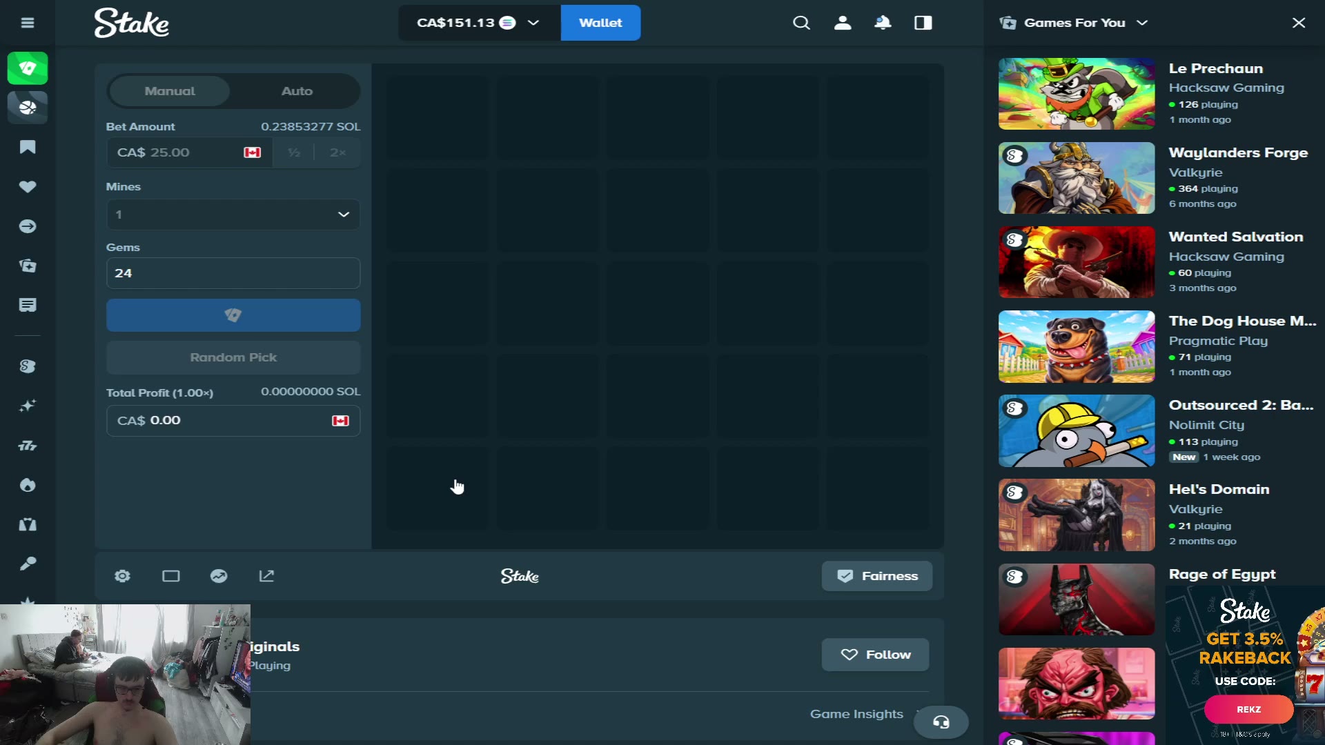Open the Game Insights link

(856, 714)
